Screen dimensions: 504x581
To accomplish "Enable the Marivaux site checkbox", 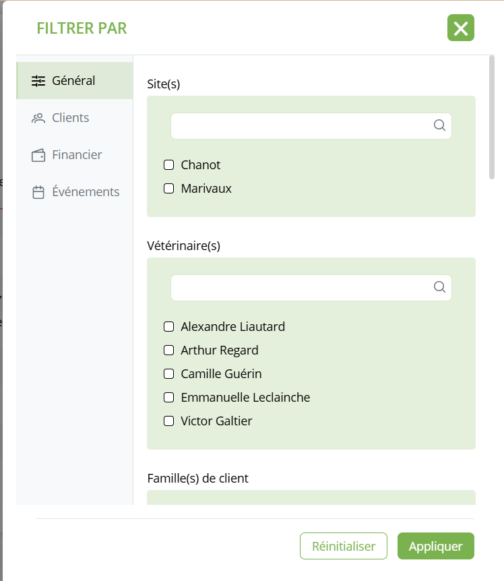I will click(x=169, y=189).
